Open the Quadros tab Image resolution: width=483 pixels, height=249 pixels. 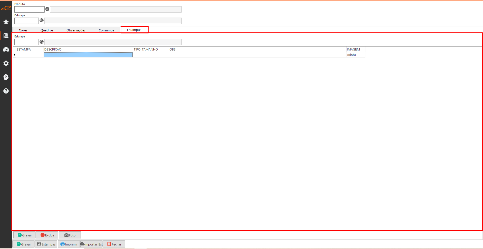[x=47, y=30]
